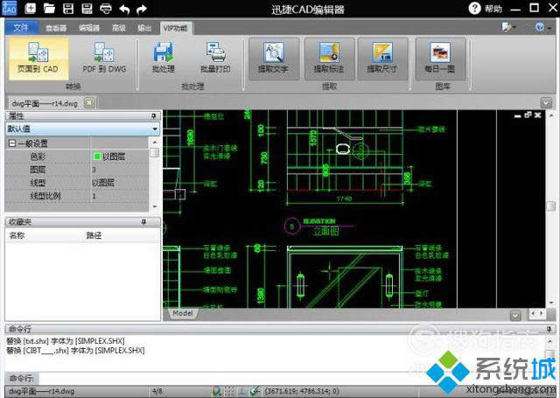Click the undo arrow icon
The width and height of the screenshot is (560, 398).
point(124,9)
